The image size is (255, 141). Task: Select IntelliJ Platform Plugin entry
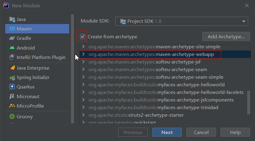coord(37,57)
